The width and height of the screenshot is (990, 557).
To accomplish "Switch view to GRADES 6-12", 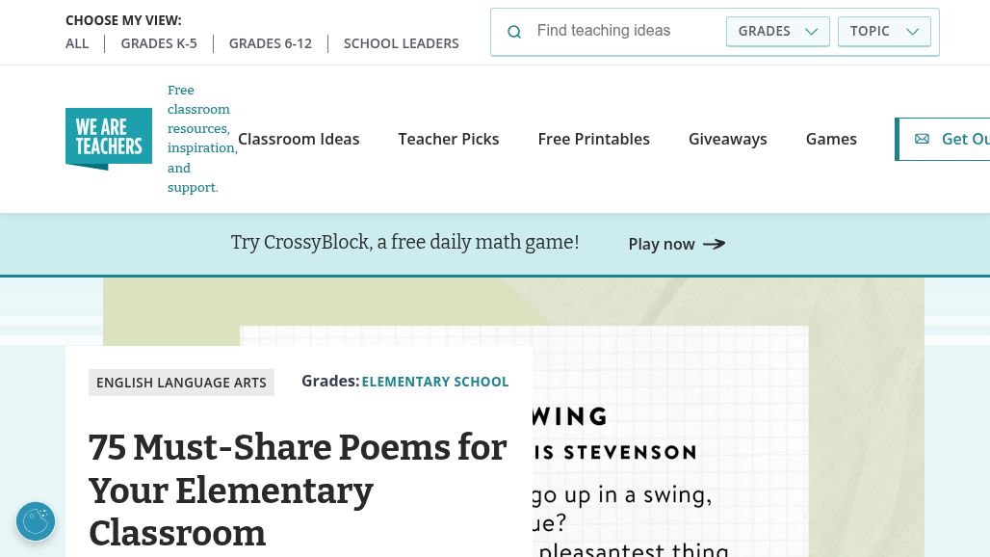I will pos(271,43).
